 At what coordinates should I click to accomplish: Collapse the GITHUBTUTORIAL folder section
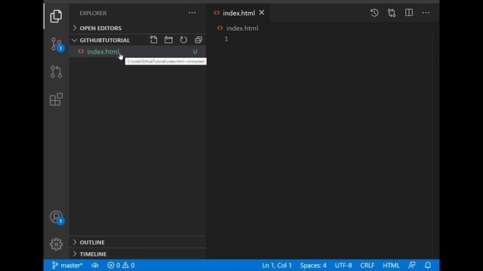[105, 40]
